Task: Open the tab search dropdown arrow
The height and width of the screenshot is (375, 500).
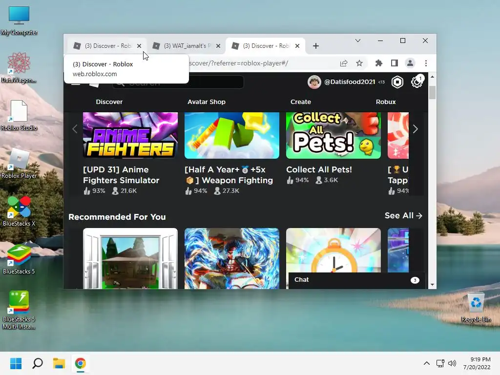Action: pos(358,41)
